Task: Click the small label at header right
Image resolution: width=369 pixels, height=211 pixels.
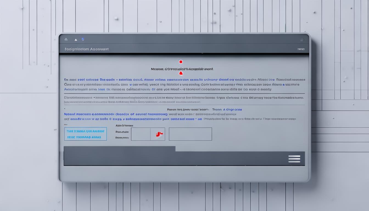Action: click(x=301, y=49)
